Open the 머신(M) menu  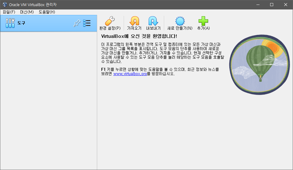tap(27, 12)
